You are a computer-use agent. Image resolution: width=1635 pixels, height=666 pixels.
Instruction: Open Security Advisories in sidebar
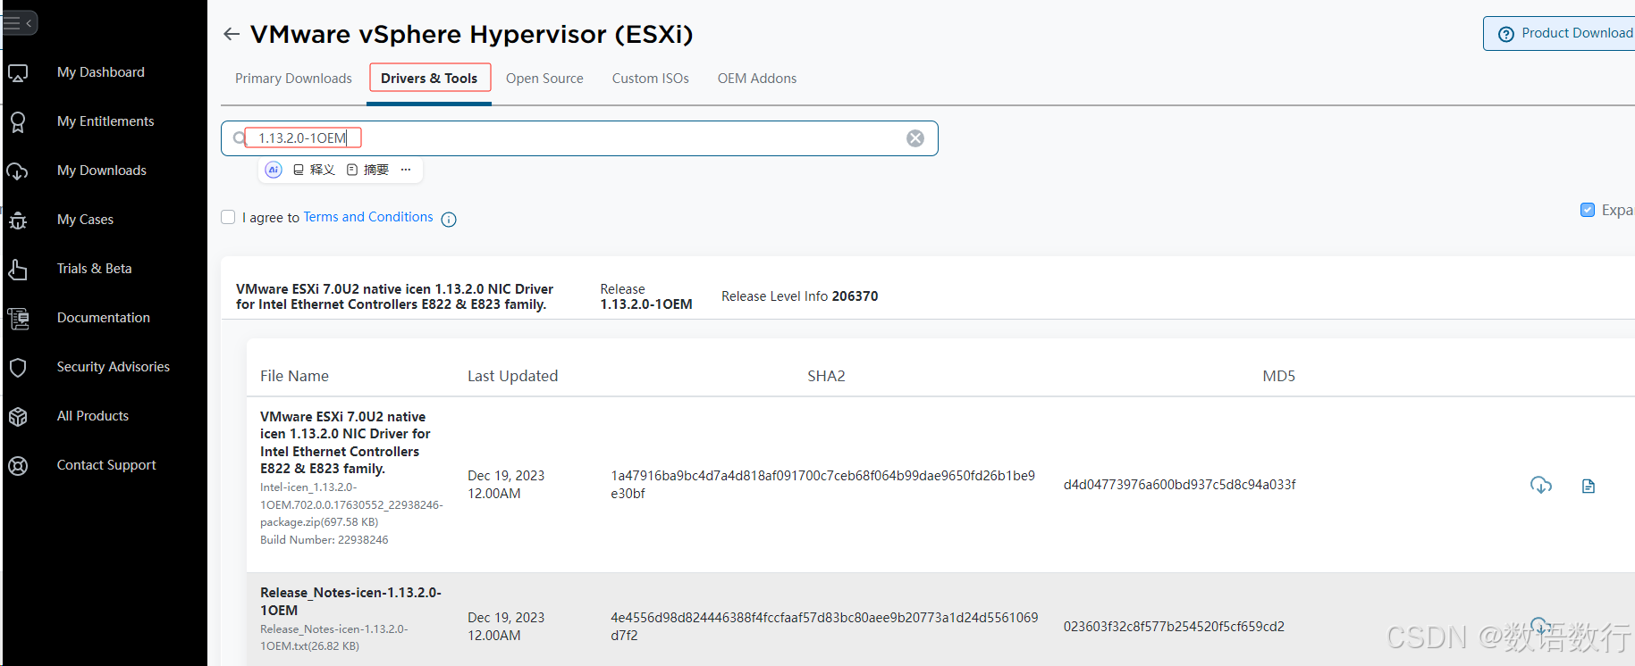114,367
